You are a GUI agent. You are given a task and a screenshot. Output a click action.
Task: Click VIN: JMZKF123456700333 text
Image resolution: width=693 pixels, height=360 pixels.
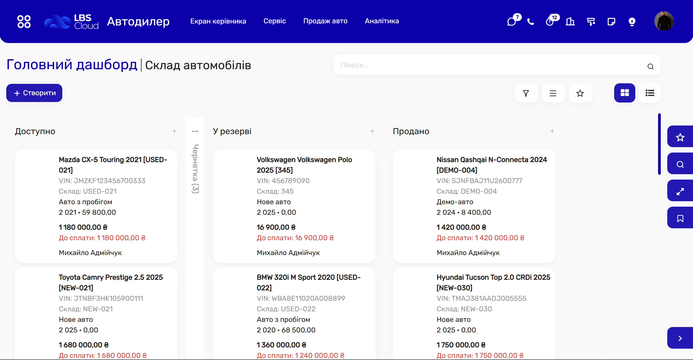[x=102, y=181]
